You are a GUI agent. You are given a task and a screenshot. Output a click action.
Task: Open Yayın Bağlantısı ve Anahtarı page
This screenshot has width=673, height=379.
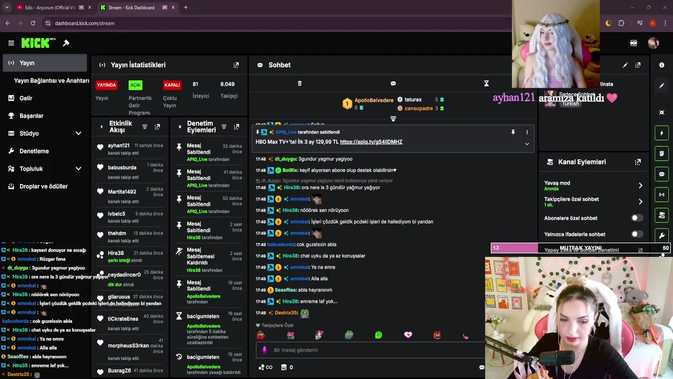point(52,81)
